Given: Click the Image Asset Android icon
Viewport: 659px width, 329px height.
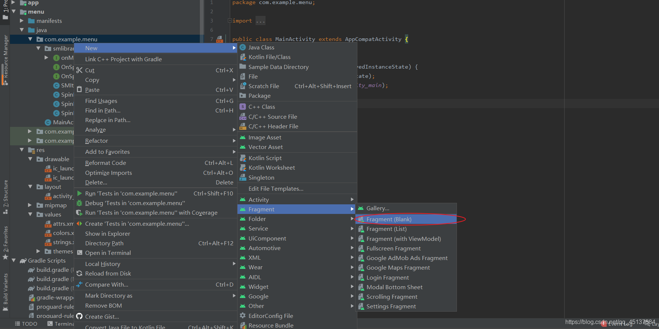Looking at the screenshot, I should click(243, 137).
